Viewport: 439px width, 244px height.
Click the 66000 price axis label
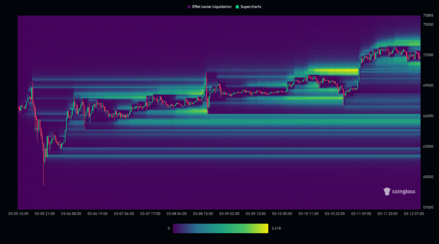tap(428, 116)
